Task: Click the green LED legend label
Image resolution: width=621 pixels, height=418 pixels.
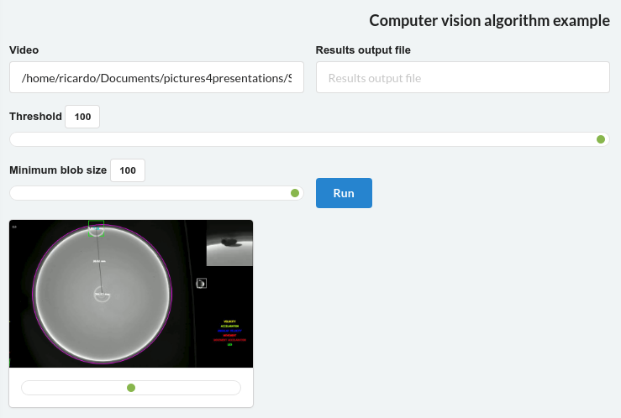Action: coord(229,345)
